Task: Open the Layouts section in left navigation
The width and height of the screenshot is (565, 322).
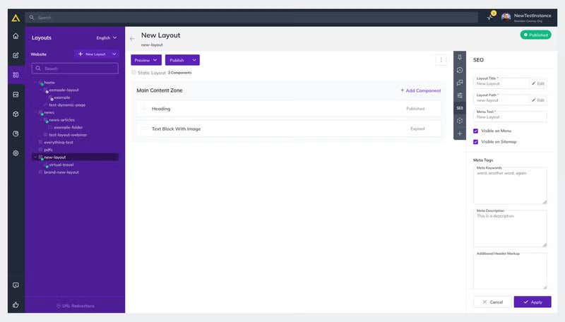Action: (16, 75)
